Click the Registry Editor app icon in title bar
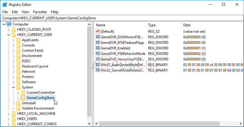This screenshot has height=127, width=244. (5, 5)
